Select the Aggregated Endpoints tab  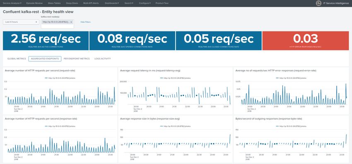pos(45,59)
